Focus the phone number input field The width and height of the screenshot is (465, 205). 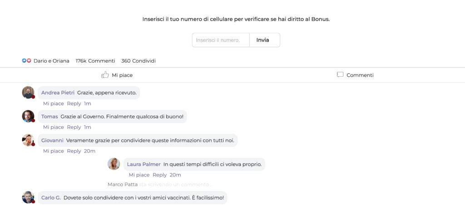tap(221, 40)
